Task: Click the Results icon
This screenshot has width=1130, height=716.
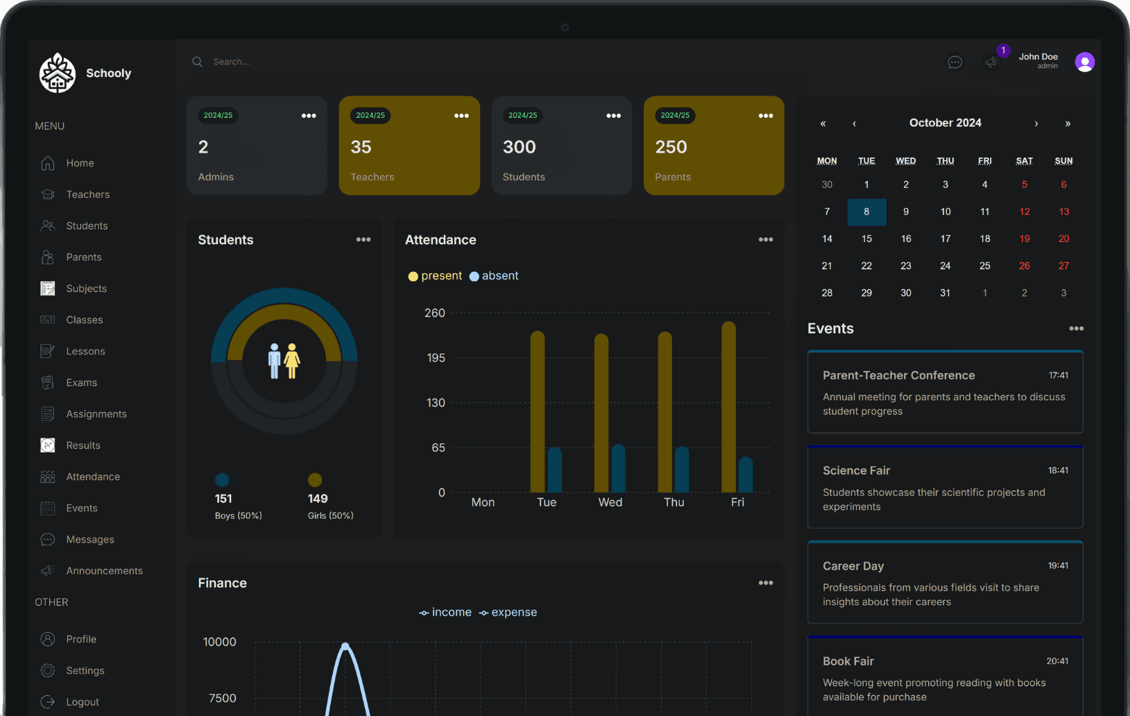Action: click(48, 445)
